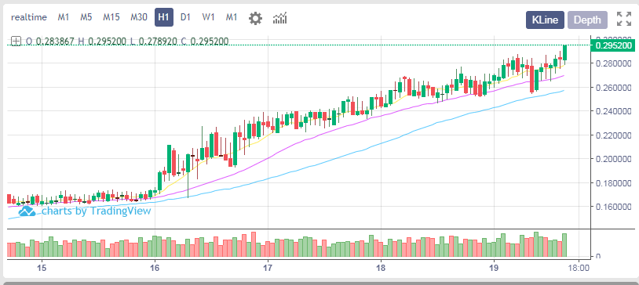
Task: Select the M1 one-minute interval after realtime
Action: pos(63,17)
